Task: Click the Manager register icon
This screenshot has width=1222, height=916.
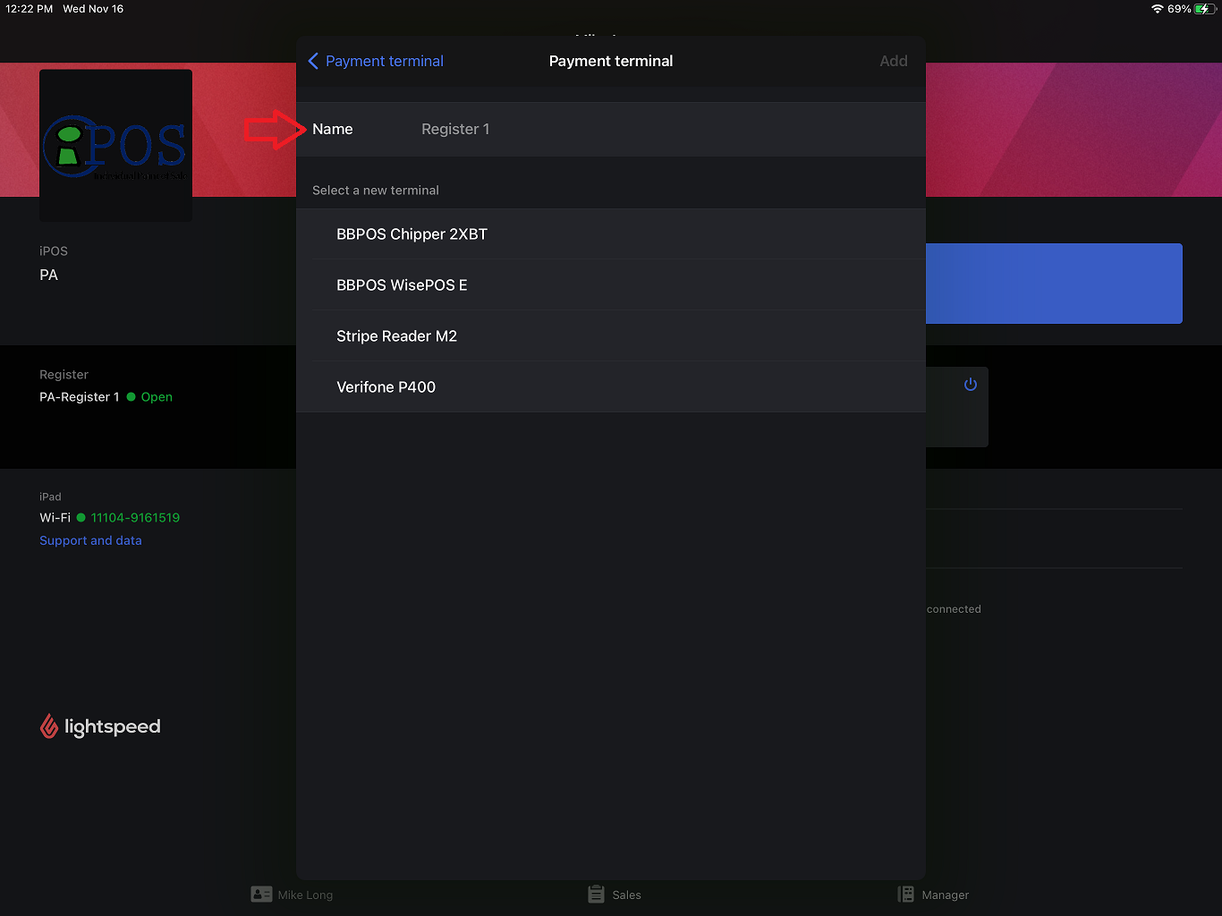Action: [905, 895]
